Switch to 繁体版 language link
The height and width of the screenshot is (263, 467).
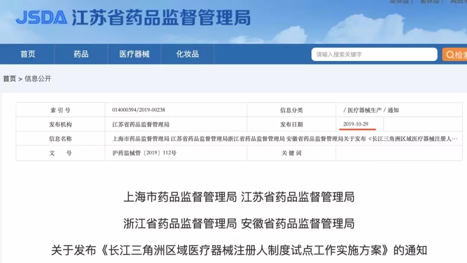coord(432,2)
